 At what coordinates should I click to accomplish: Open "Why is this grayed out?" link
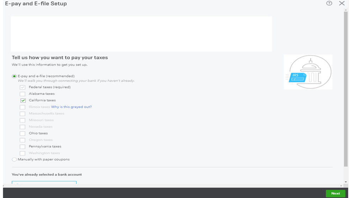click(71, 107)
